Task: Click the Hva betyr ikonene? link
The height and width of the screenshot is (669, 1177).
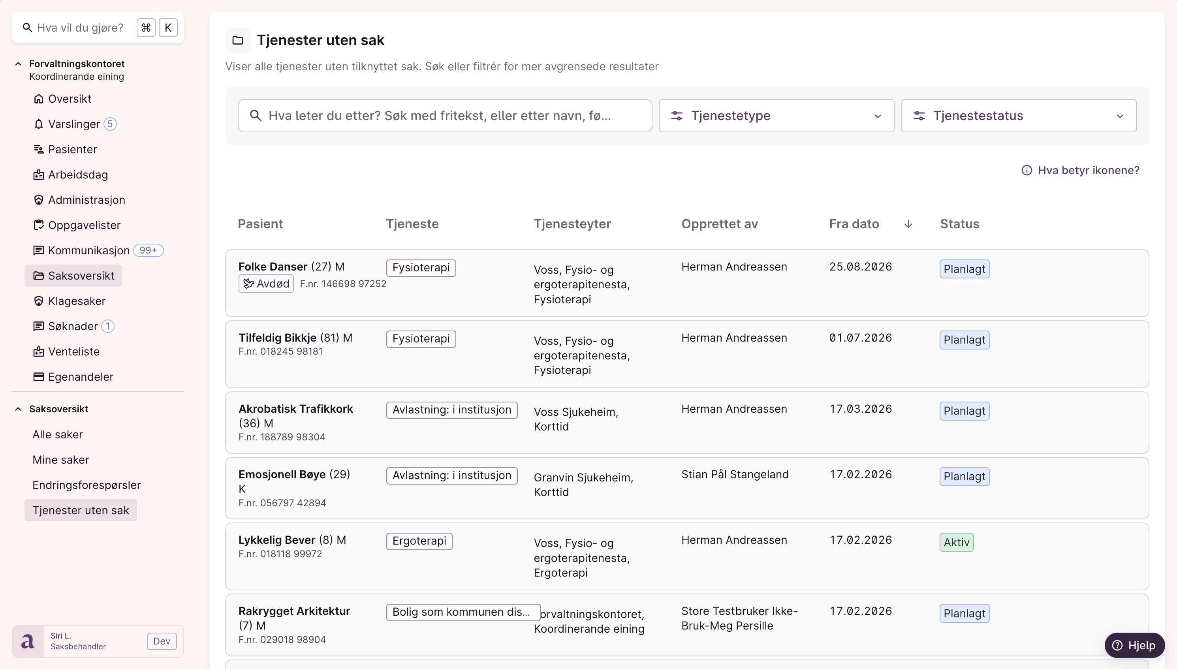Action: click(x=1080, y=171)
